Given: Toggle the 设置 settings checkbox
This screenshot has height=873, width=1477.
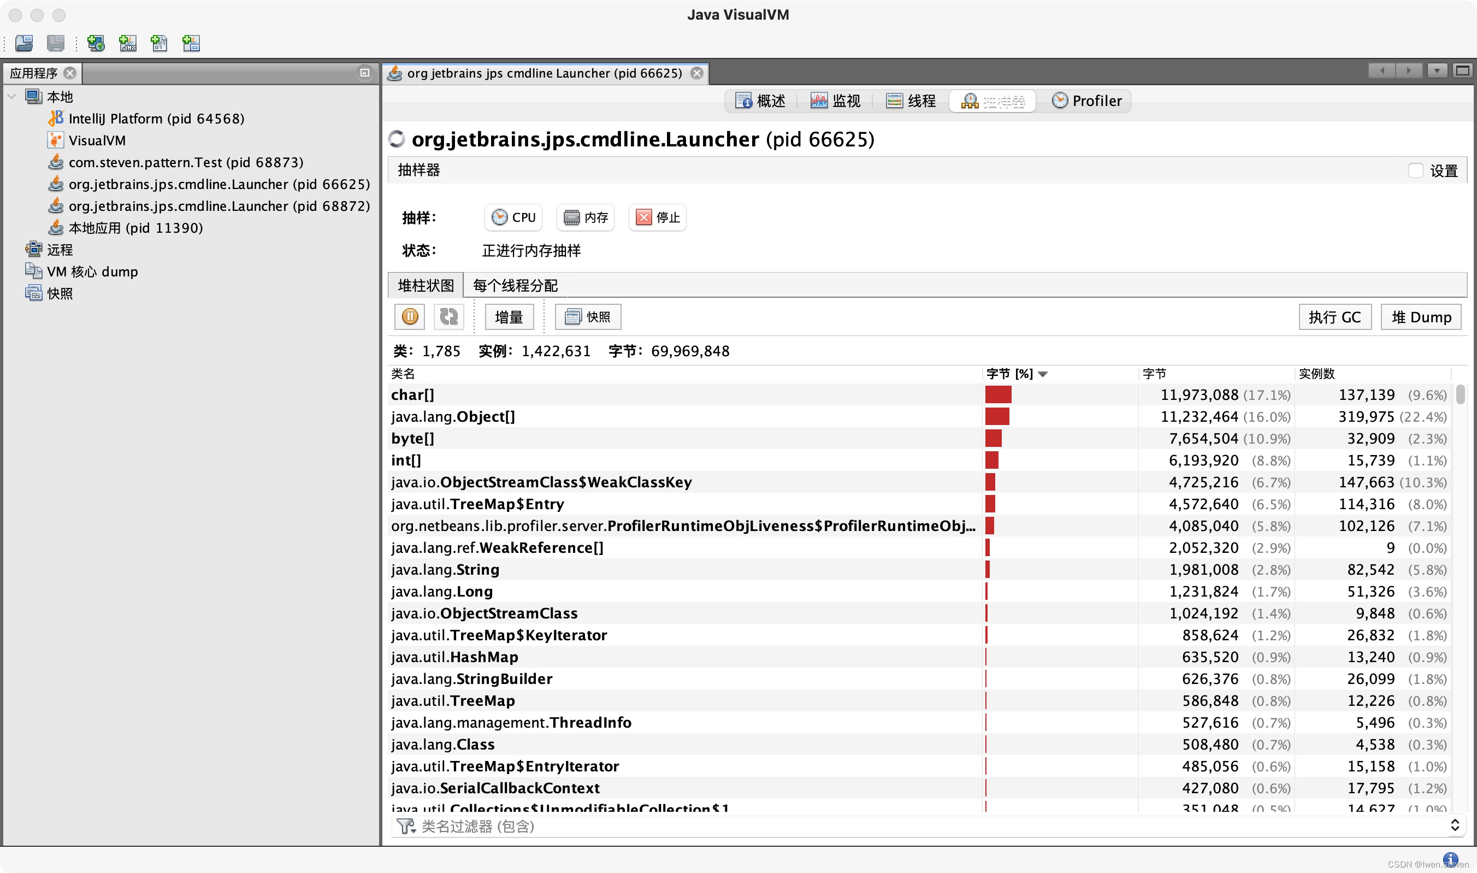Looking at the screenshot, I should 1416,170.
